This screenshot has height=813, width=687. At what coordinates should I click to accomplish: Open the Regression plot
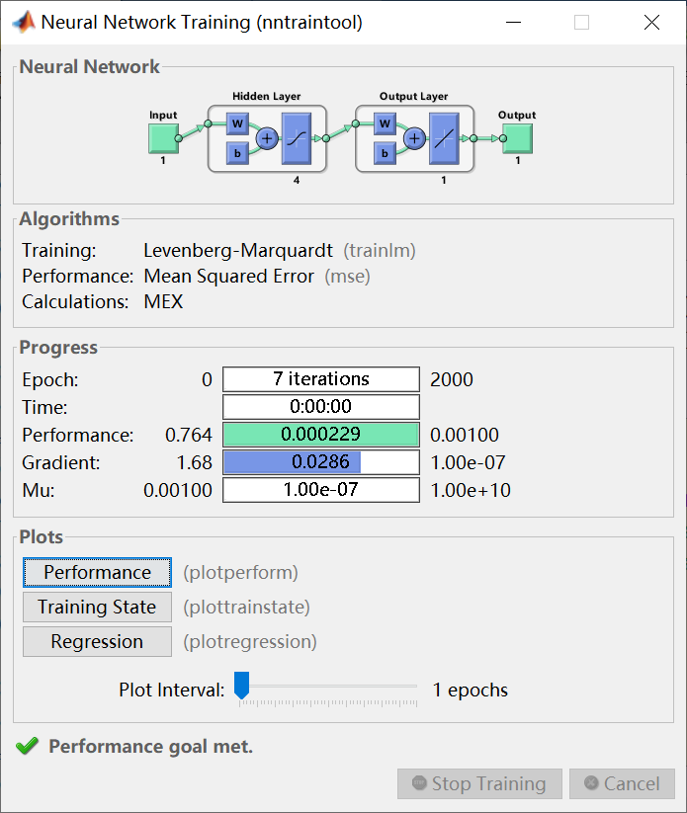pos(97,641)
